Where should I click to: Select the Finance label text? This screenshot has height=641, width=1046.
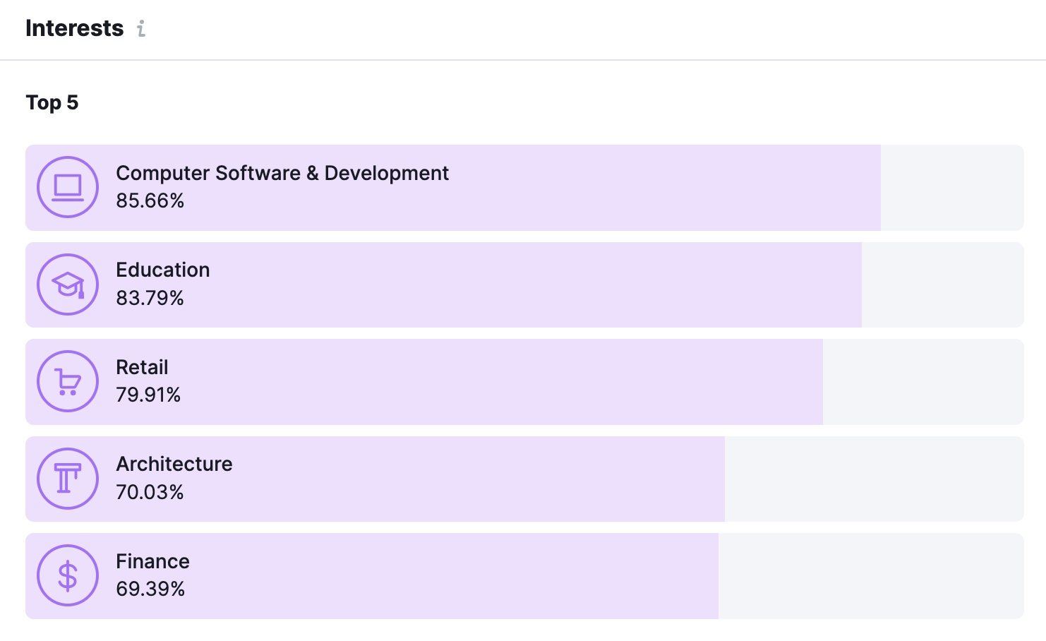(x=152, y=561)
